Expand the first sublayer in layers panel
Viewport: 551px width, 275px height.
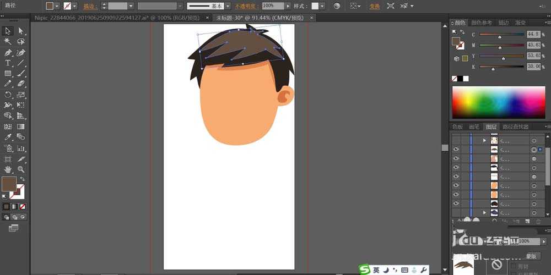pyautogui.click(x=484, y=140)
